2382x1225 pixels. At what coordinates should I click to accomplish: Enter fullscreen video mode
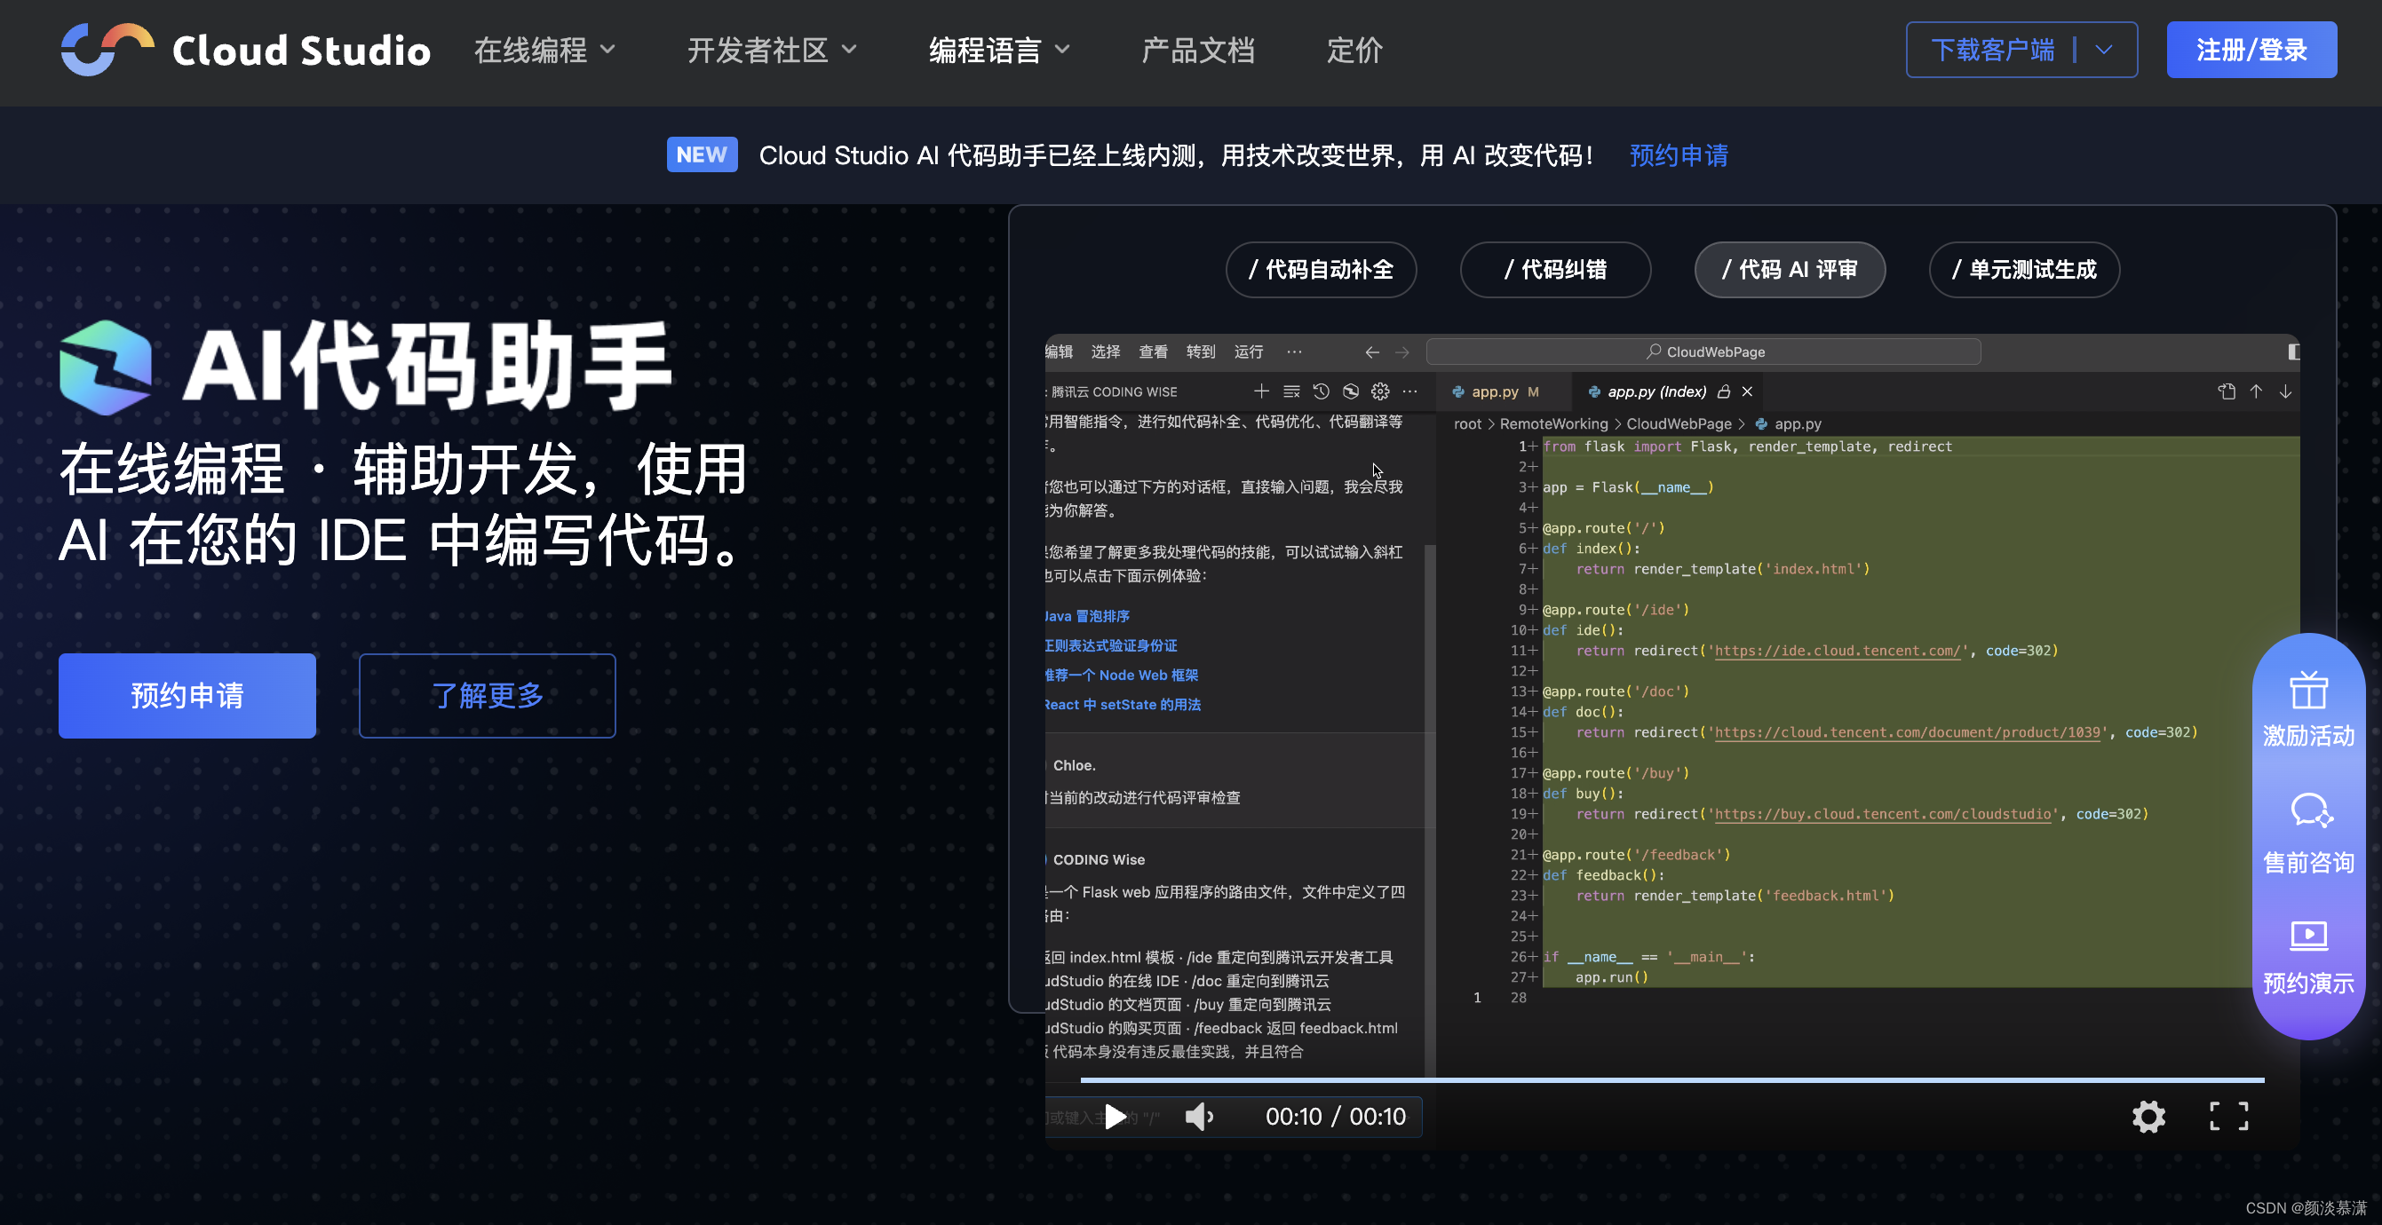(x=2228, y=1117)
